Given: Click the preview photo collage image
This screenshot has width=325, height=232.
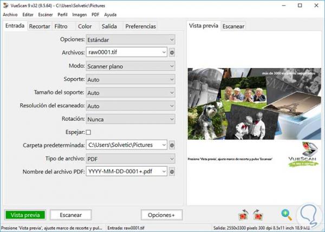Looking at the screenshot, I should (255, 104).
